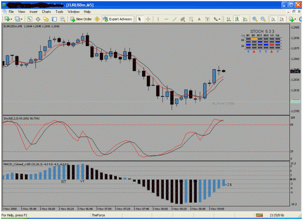This screenshot has width=303, height=219.
Task: Show the Navigator panel with folder-star icon
Action: coord(46,19)
